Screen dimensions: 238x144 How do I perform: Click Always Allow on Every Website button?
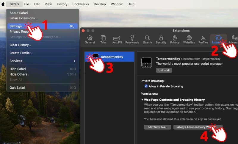(x=198, y=127)
